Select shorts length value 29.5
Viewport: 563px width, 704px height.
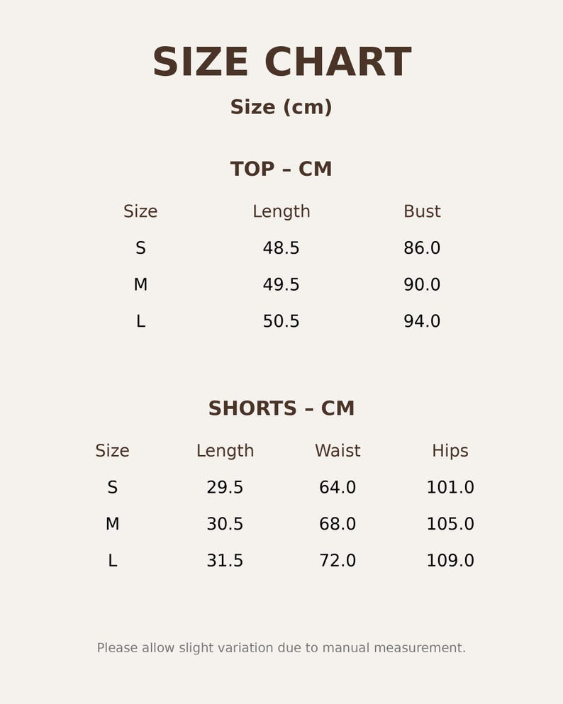225,487
